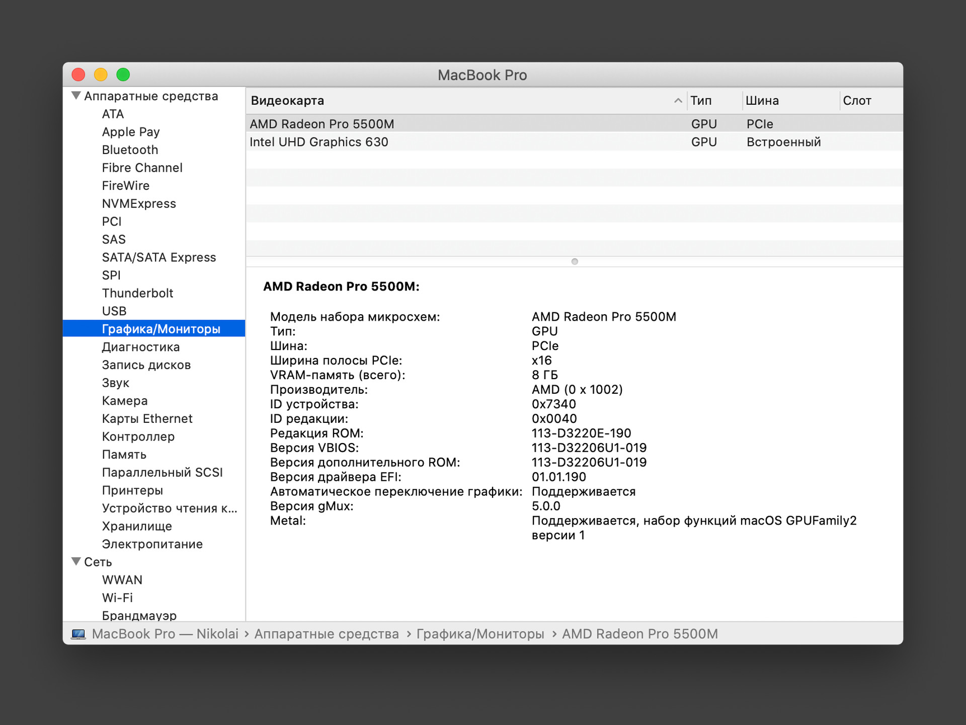Click gMux version value 5.0.0
Screen dimensions: 966x725
546,506
